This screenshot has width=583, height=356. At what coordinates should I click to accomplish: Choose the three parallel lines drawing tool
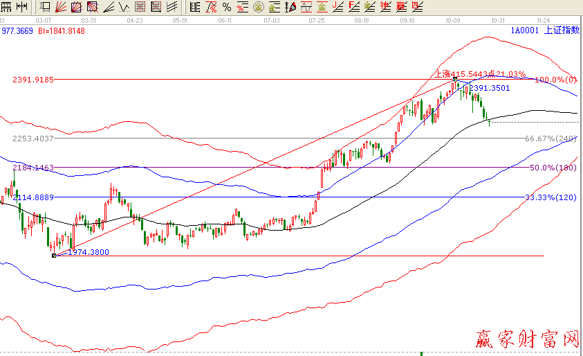click(172, 8)
